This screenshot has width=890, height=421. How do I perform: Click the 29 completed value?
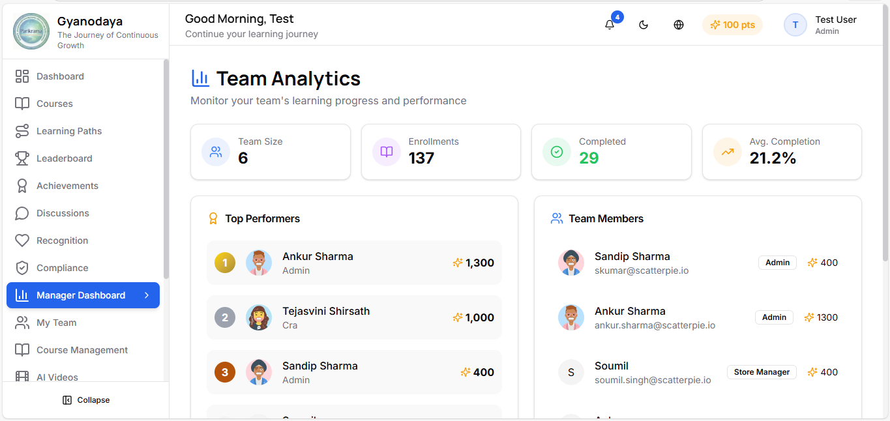point(589,158)
